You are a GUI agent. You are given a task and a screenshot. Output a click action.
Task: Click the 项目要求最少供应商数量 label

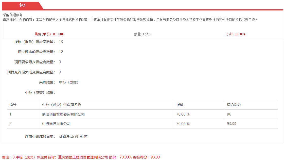pyautogui.click(x=34, y=62)
